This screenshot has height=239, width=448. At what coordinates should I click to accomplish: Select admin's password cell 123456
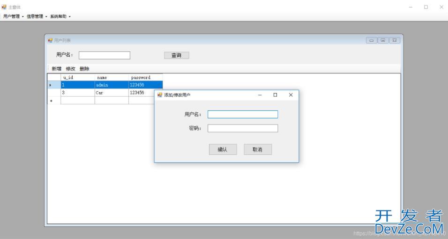(146, 85)
